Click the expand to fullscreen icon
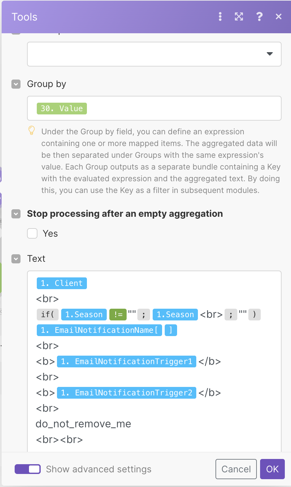The width and height of the screenshot is (291, 487). pos(239,17)
